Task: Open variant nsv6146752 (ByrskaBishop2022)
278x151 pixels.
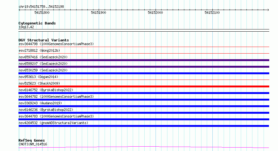Action: 46,90
